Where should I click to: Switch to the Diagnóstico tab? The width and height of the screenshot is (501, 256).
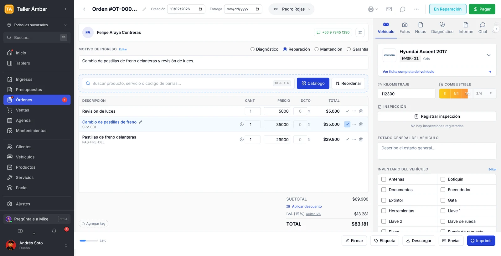442,28
